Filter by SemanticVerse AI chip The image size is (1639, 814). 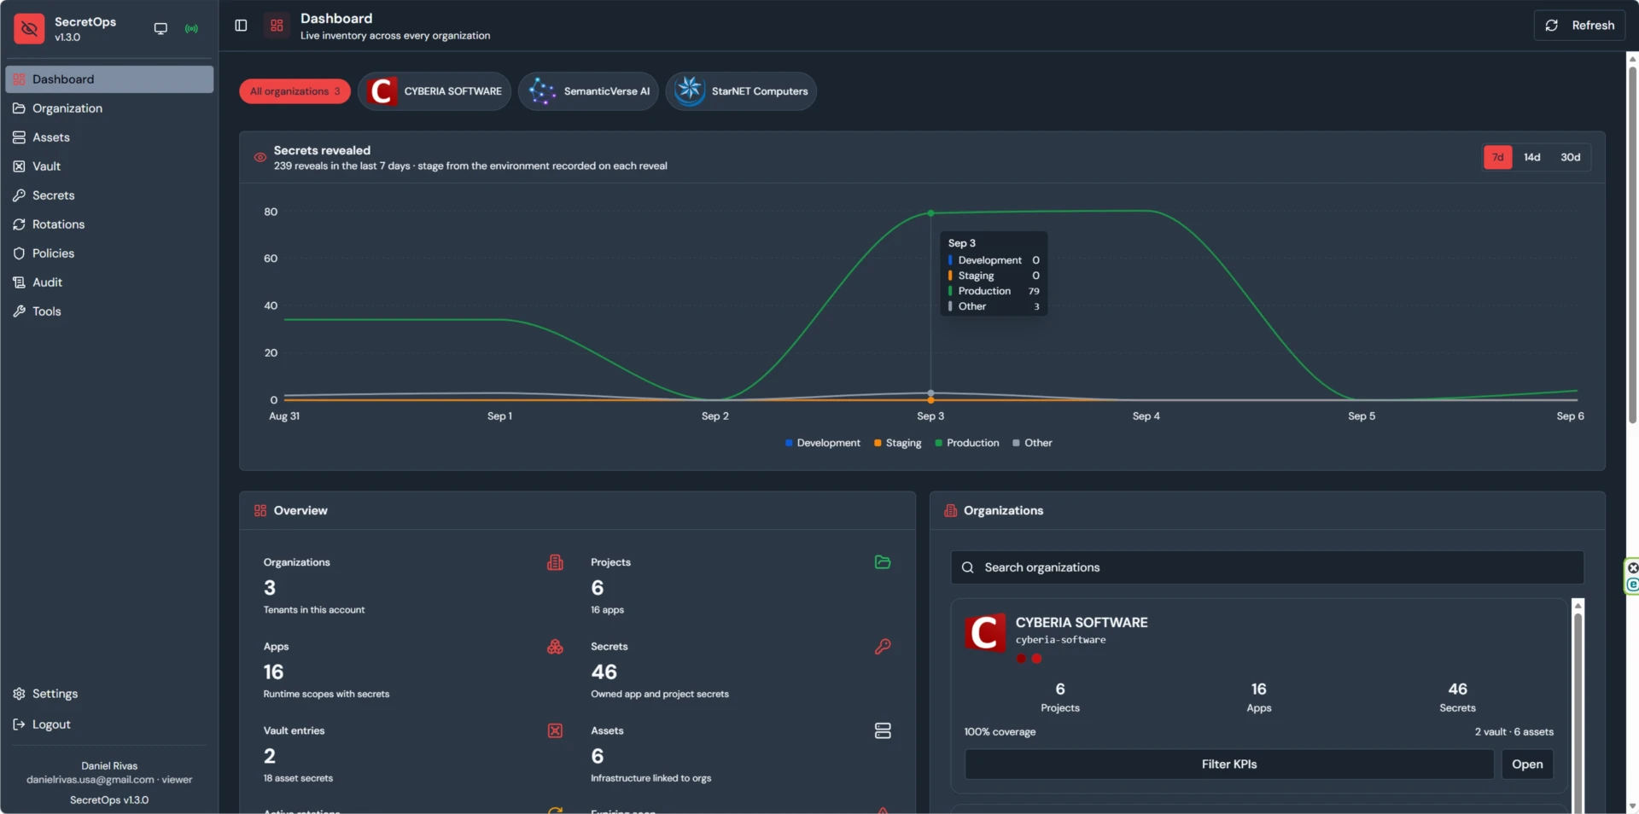pos(588,91)
